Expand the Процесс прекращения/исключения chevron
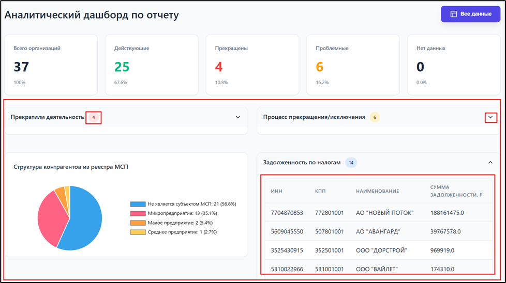The width and height of the screenshot is (506, 283). [490, 118]
